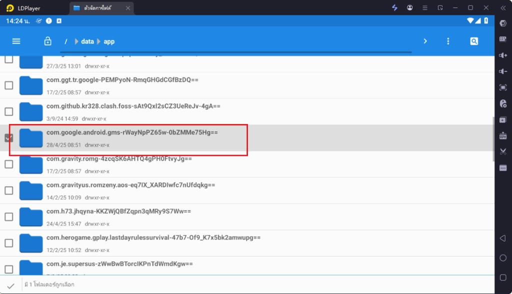Open the com.gravityus.romzeny.aos folder icon
The height and width of the screenshot is (294, 512).
click(31, 191)
